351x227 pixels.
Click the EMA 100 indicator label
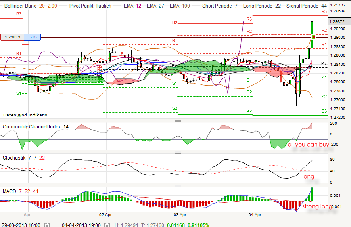(180, 6)
